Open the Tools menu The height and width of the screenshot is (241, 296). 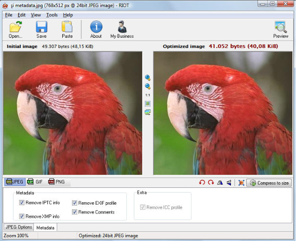point(52,15)
